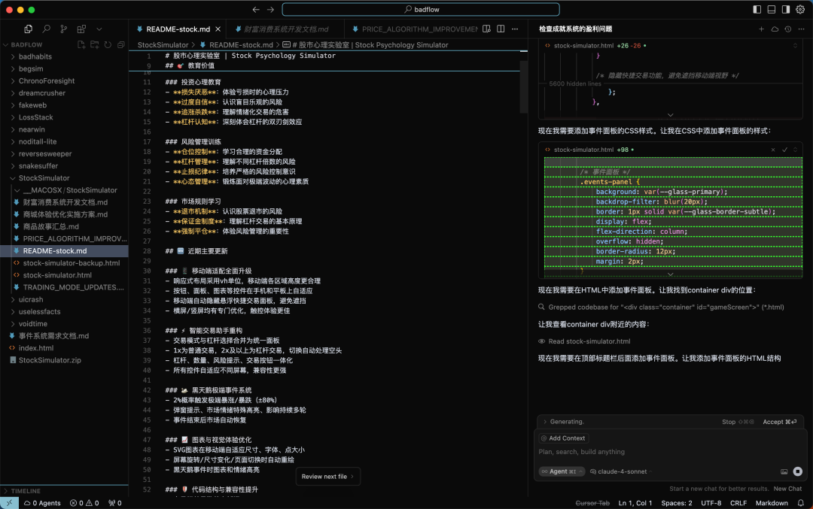
Task: Attach an image to the chat
Action: [x=784, y=471]
